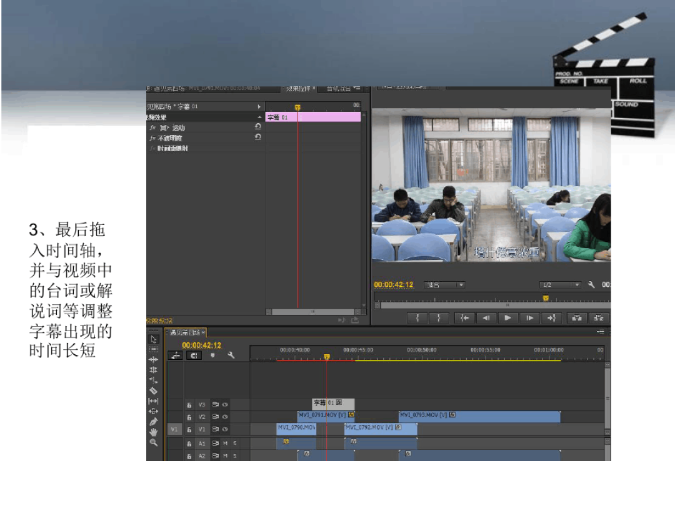Screen dimensions: 675x506
Task: Toggle lock on track V2
Action: pos(189,417)
